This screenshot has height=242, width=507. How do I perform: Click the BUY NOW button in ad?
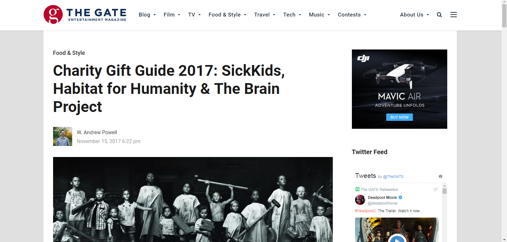click(x=400, y=117)
